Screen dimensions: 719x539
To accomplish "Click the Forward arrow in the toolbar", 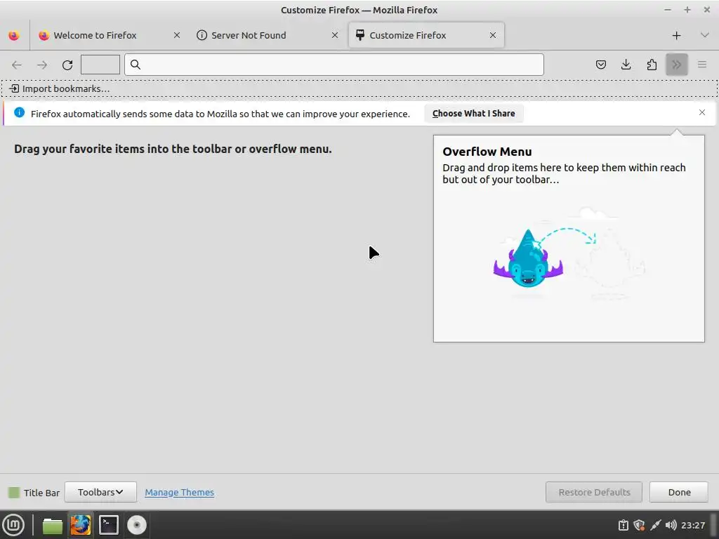I will click(42, 65).
